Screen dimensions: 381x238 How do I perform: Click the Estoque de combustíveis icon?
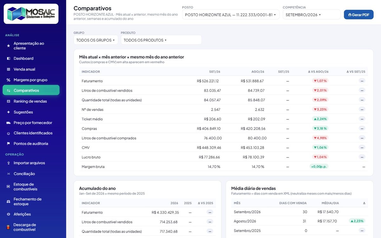pyautogui.click(x=9, y=187)
